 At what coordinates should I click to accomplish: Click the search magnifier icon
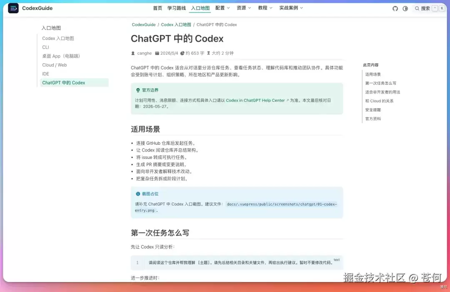coord(417,8)
